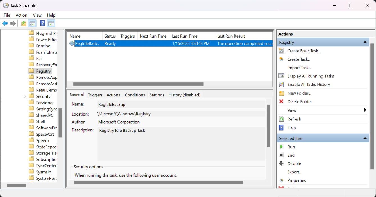376x197 pixels.
Task: Switch to the Actions tab
Action: tap(113, 95)
